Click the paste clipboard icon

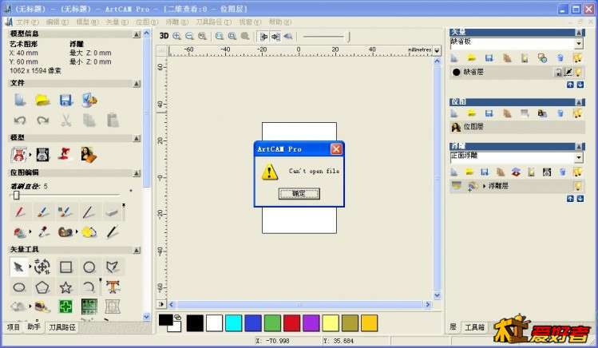(113, 121)
